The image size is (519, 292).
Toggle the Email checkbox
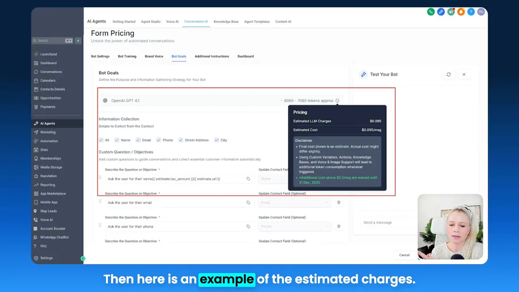138,140
